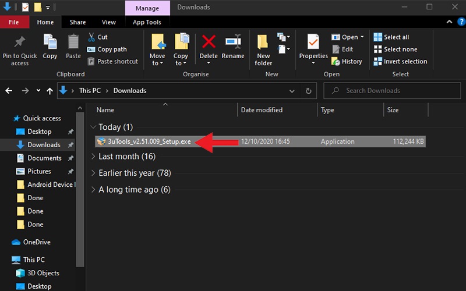Sort by Size column header

click(393, 110)
